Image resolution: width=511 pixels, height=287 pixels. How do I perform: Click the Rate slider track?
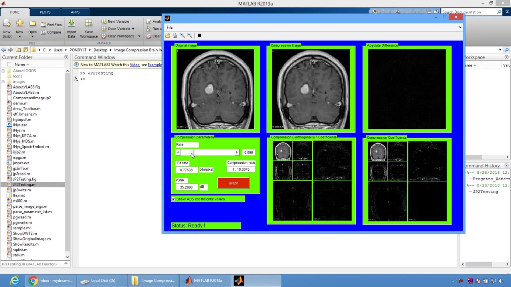click(x=208, y=153)
